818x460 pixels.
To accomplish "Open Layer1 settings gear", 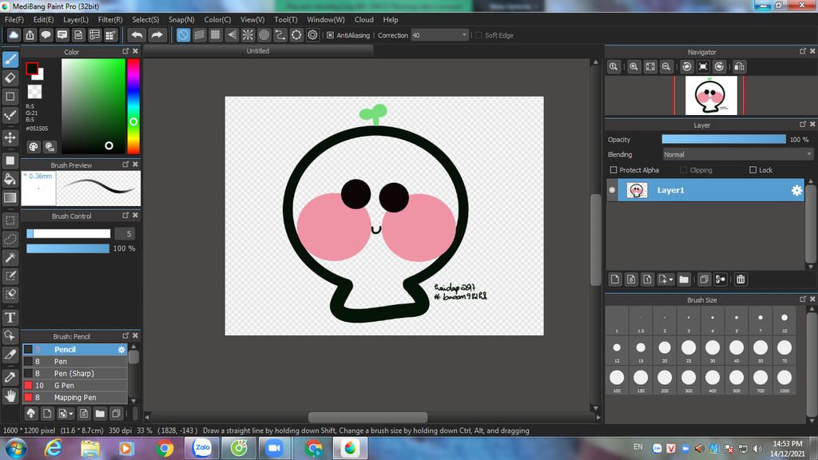I will (796, 190).
